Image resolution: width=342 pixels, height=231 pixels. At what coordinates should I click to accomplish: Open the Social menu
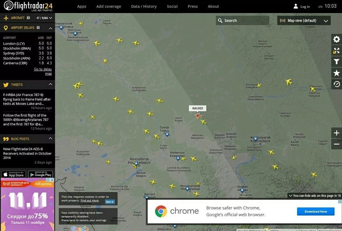coord(172,6)
